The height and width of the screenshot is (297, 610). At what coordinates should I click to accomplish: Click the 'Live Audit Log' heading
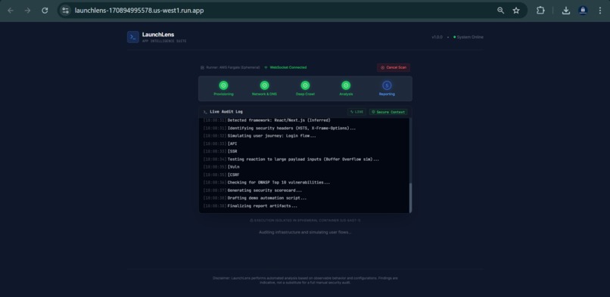[226, 112]
